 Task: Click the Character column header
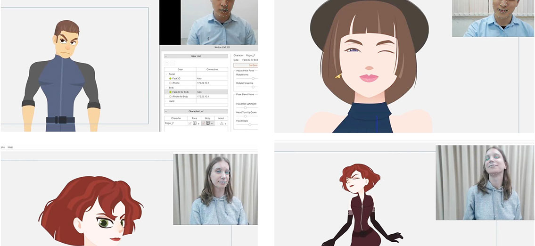176,118
